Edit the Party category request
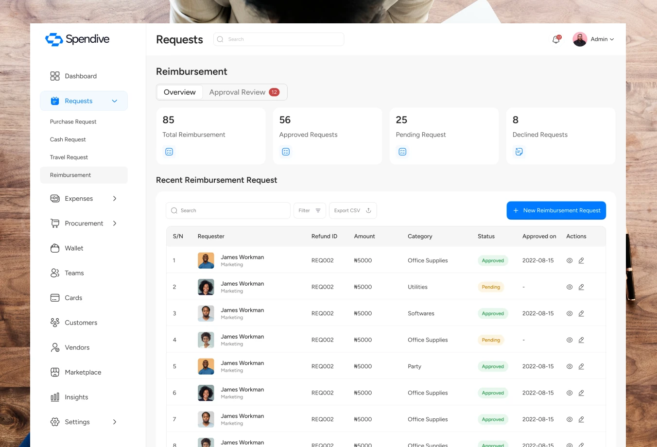Screen dimensions: 657x447 click(581, 366)
